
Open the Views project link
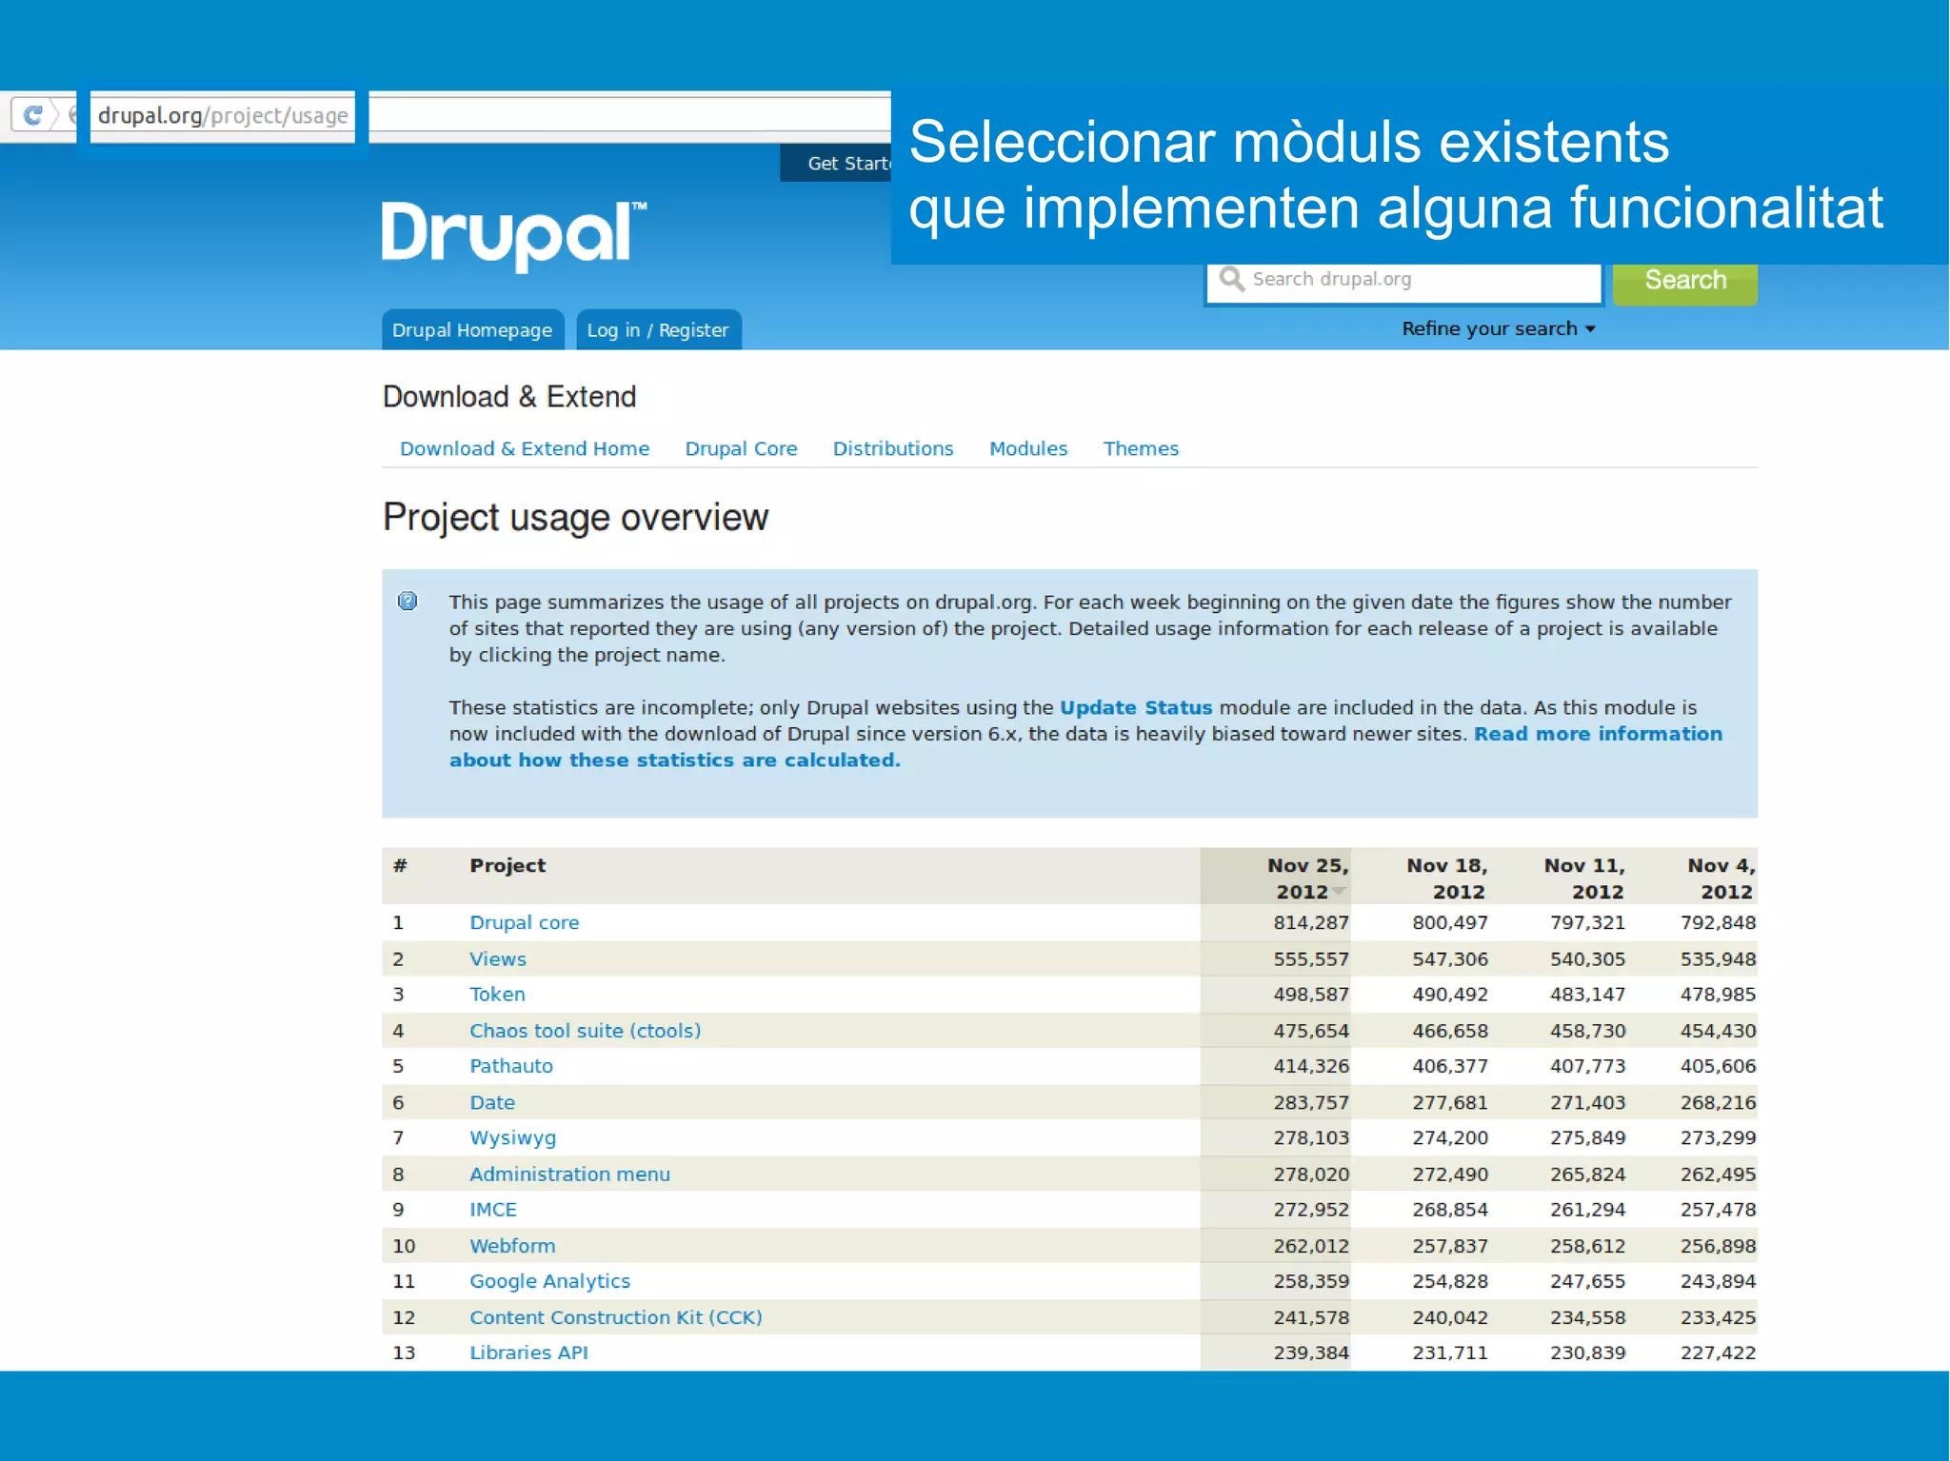click(497, 958)
